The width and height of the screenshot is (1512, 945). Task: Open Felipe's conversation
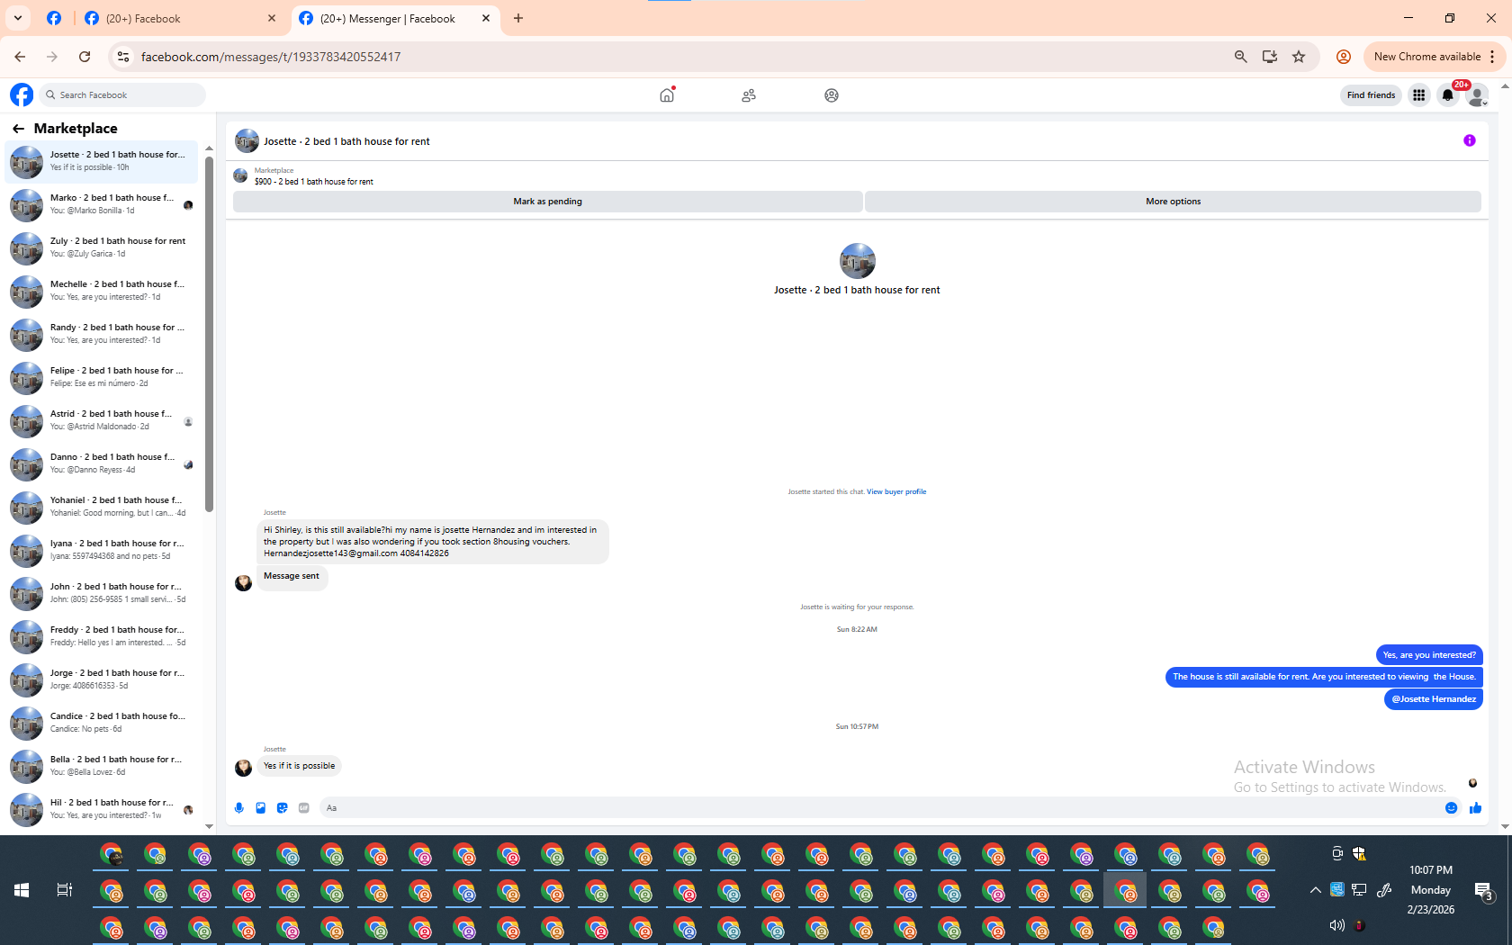102,377
